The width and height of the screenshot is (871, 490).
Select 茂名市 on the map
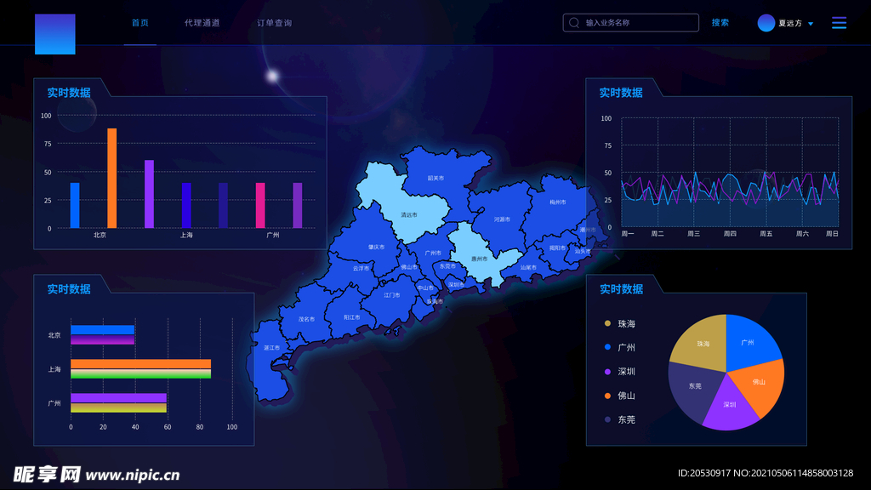(x=306, y=320)
